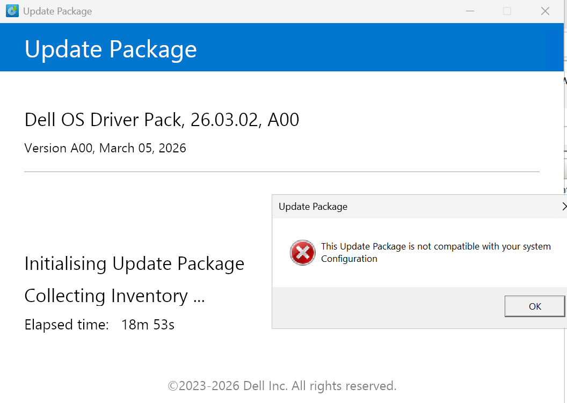Click the red error X icon
Image resolution: width=567 pixels, height=403 pixels.
(x=303, y=252)
